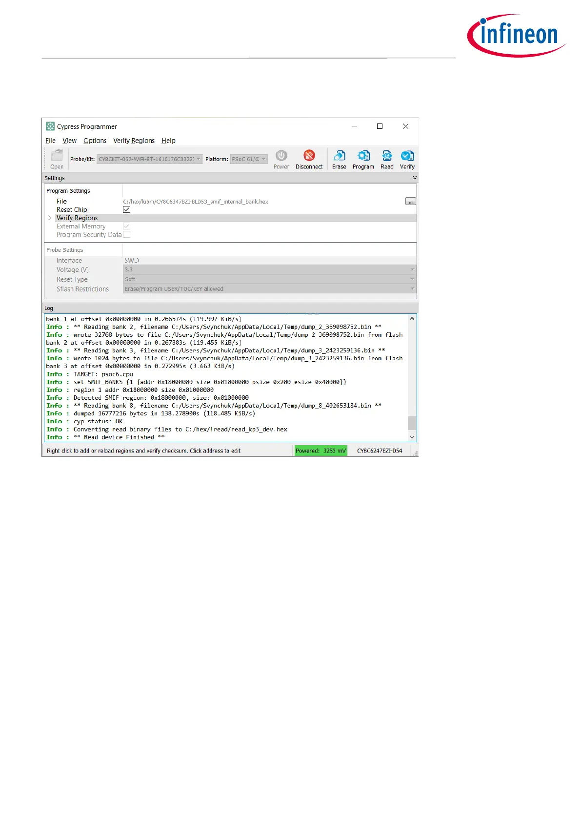Click the log scrollbar thumb

click(x=412, y=422)
